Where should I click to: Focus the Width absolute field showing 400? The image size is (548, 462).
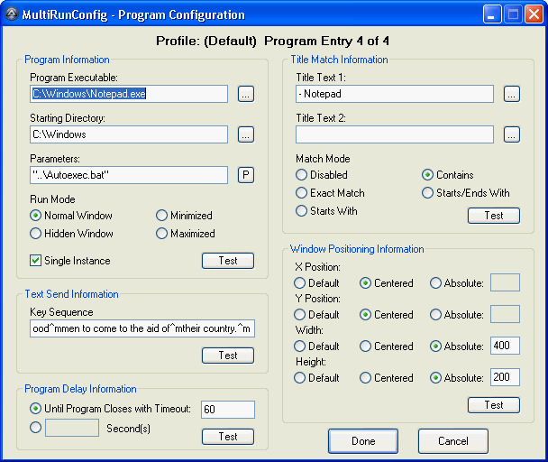pyautogui.click(x=505, y=346)
